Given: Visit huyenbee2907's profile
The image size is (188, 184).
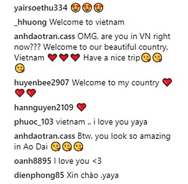Looking at the screenshot, I should tap(41, 83).
